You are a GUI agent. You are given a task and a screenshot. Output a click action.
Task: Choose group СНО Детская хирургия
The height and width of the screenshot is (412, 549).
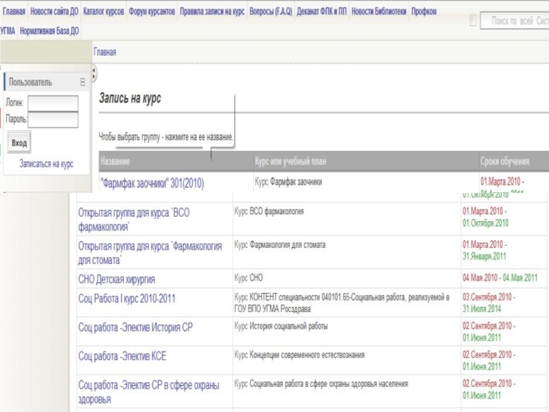[x=117, y=279]
